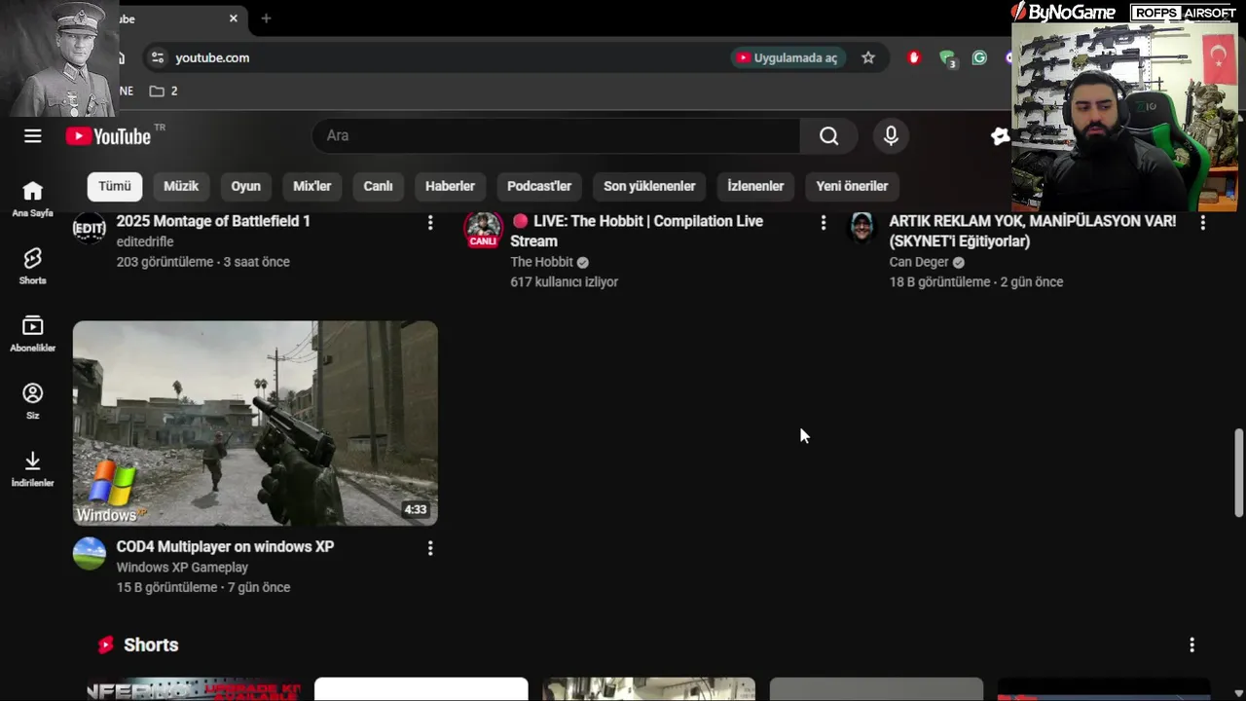Go to Can Deger channel name
Image resolution: width=1246 pixels, height=701 pixels.
click(919, 262)
